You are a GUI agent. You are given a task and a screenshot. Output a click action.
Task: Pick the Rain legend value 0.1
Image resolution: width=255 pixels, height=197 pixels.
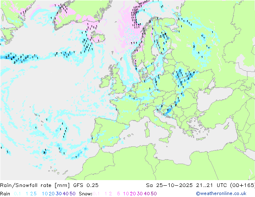[17, 194]
